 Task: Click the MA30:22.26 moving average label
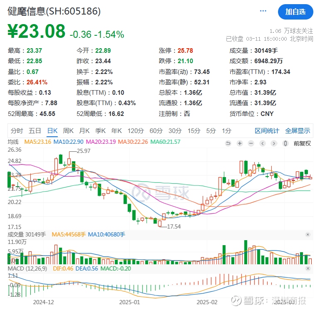pos(133,142)
